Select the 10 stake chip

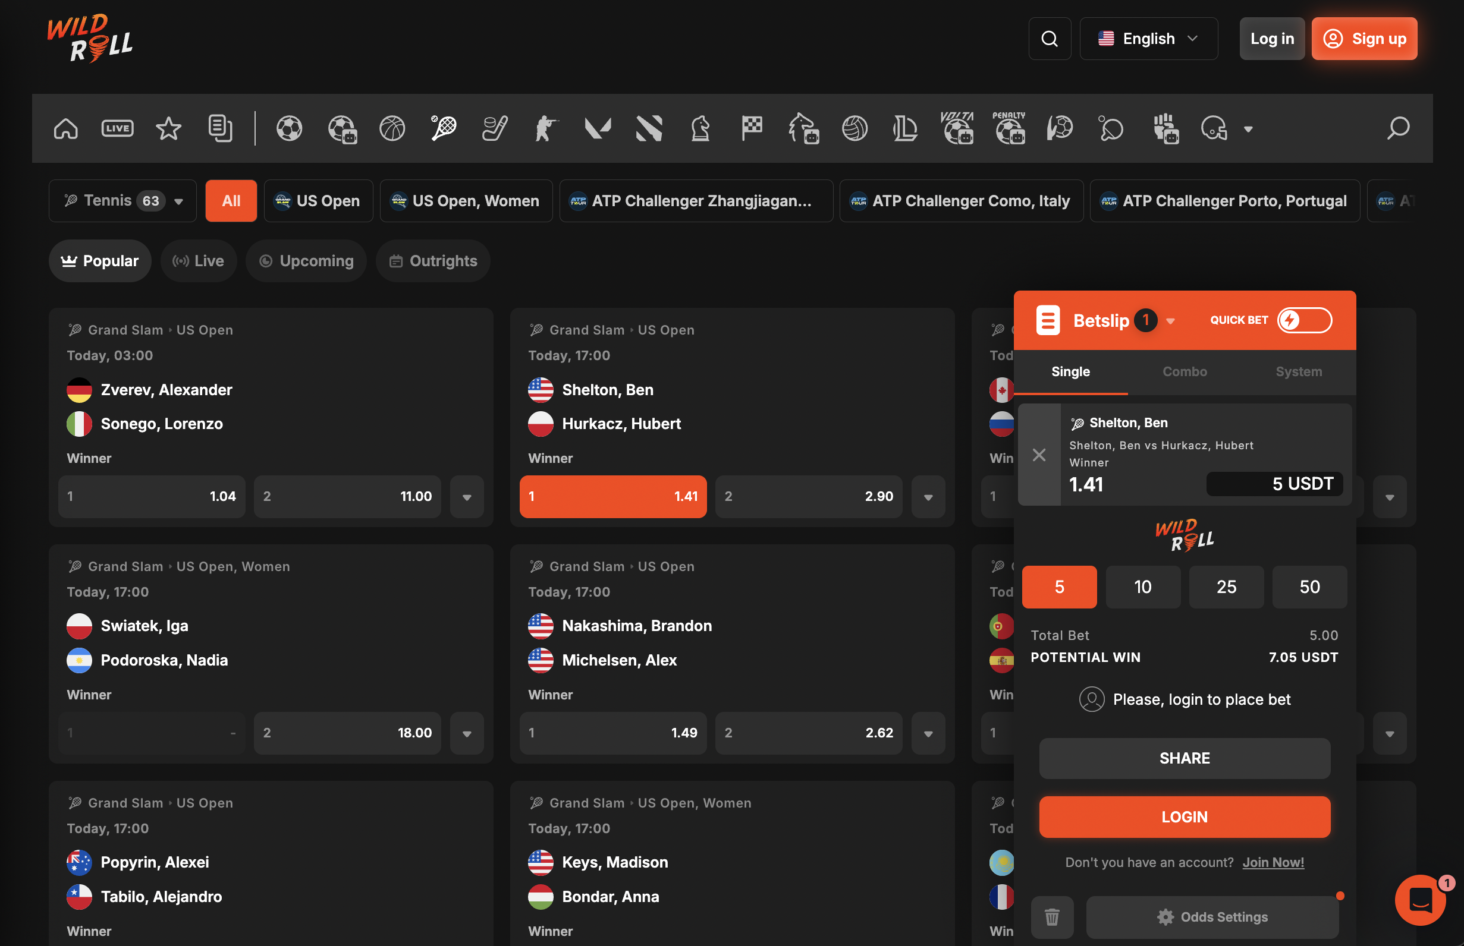[1142, 586]
